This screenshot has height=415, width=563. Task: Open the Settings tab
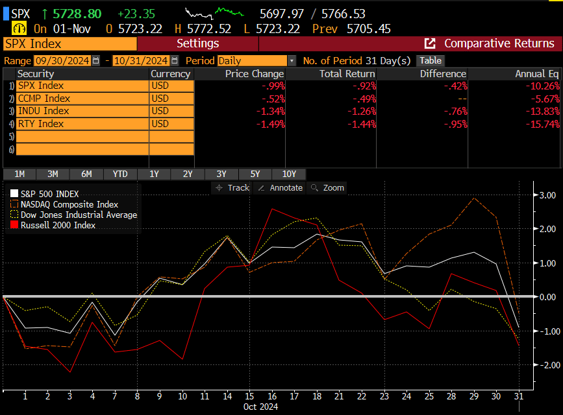(198, 43)
